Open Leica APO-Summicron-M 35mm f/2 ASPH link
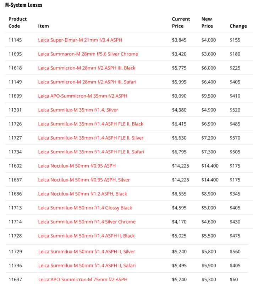 (x=82, y=96)
